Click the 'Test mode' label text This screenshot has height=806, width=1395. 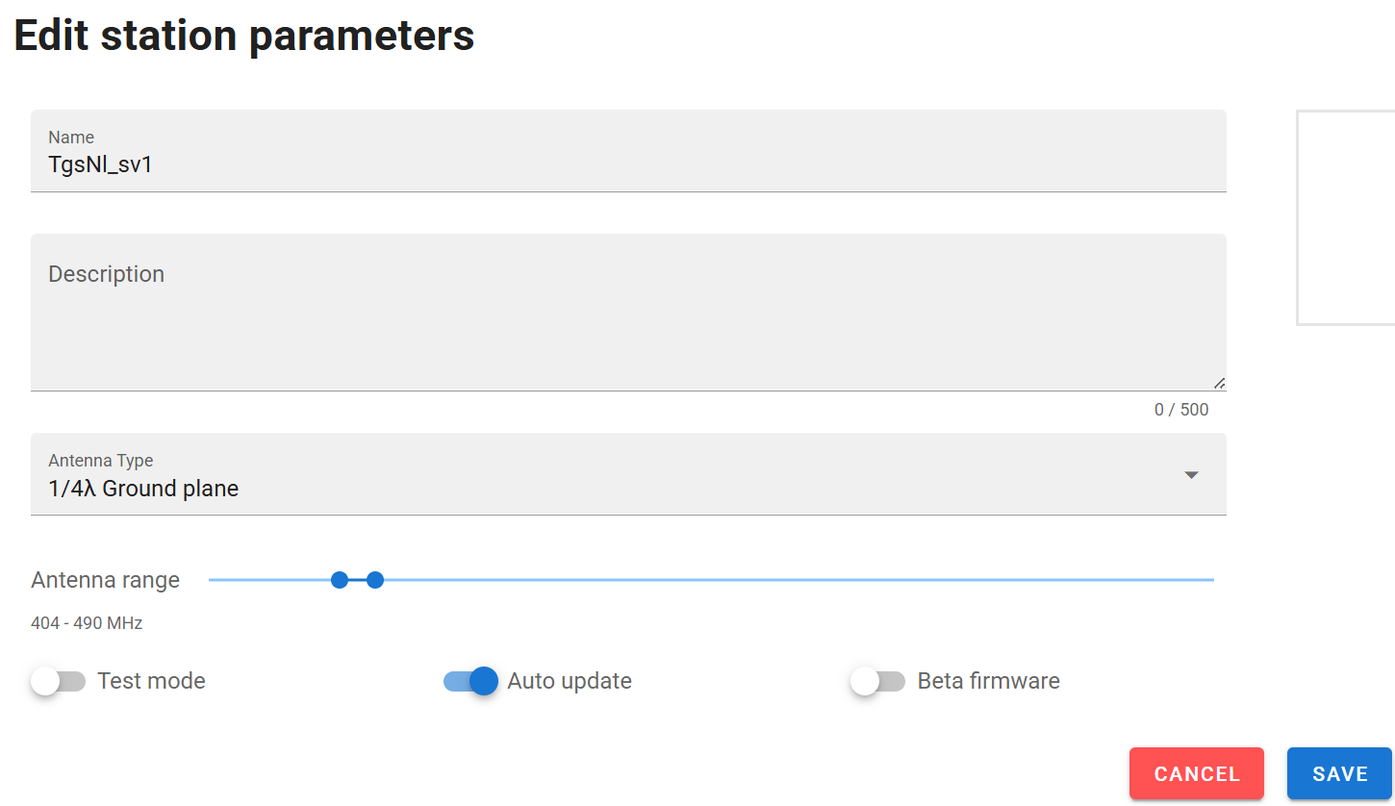pos(151,681)
